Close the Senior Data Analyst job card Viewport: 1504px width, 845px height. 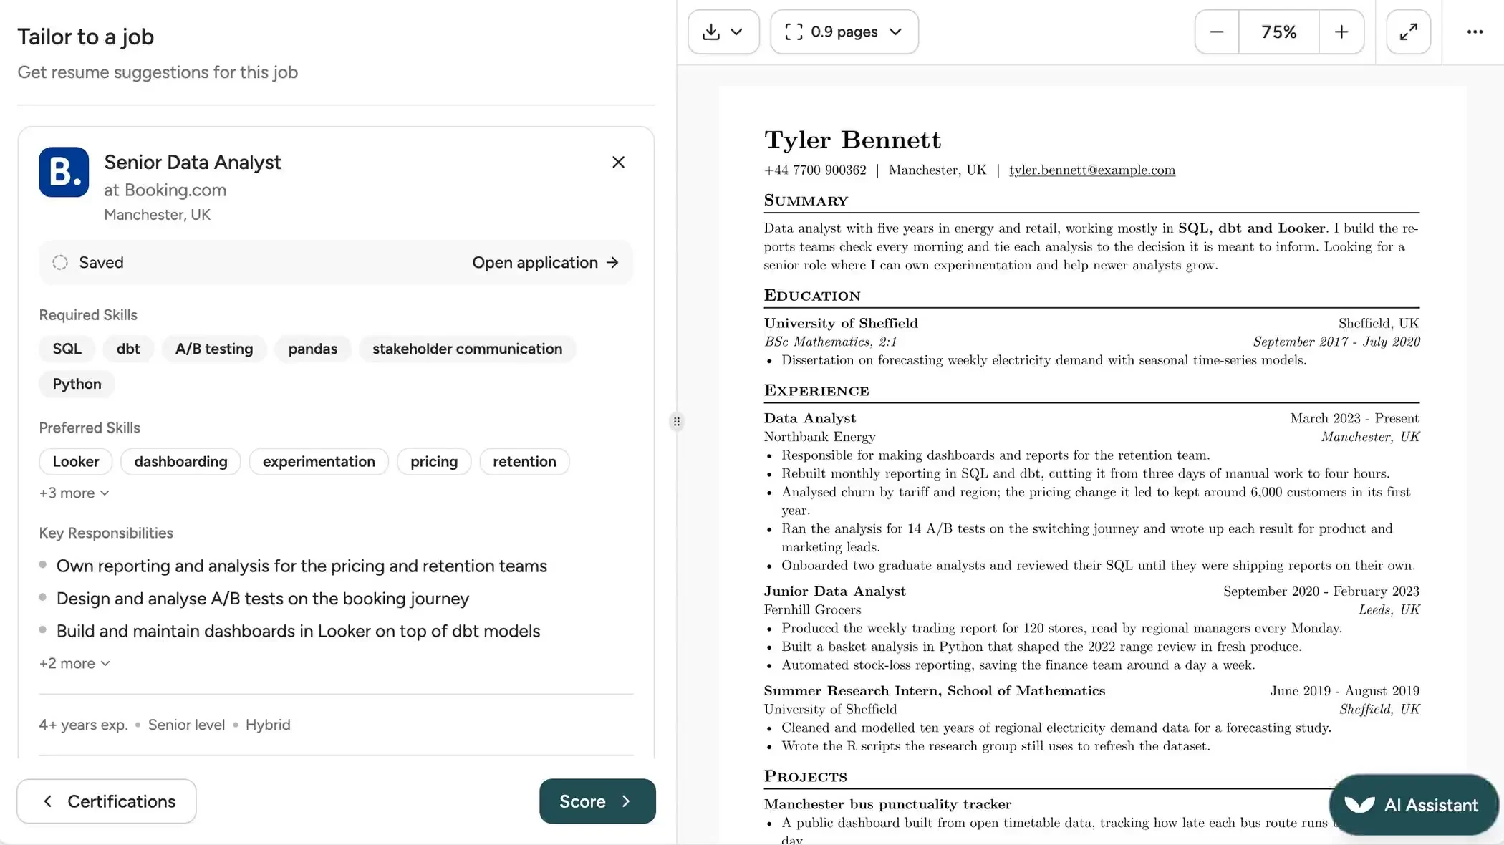619,163
